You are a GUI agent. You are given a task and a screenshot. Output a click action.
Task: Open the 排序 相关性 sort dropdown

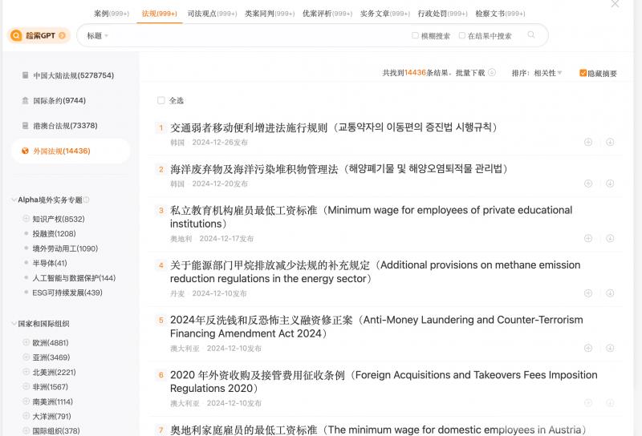[537, 73]
